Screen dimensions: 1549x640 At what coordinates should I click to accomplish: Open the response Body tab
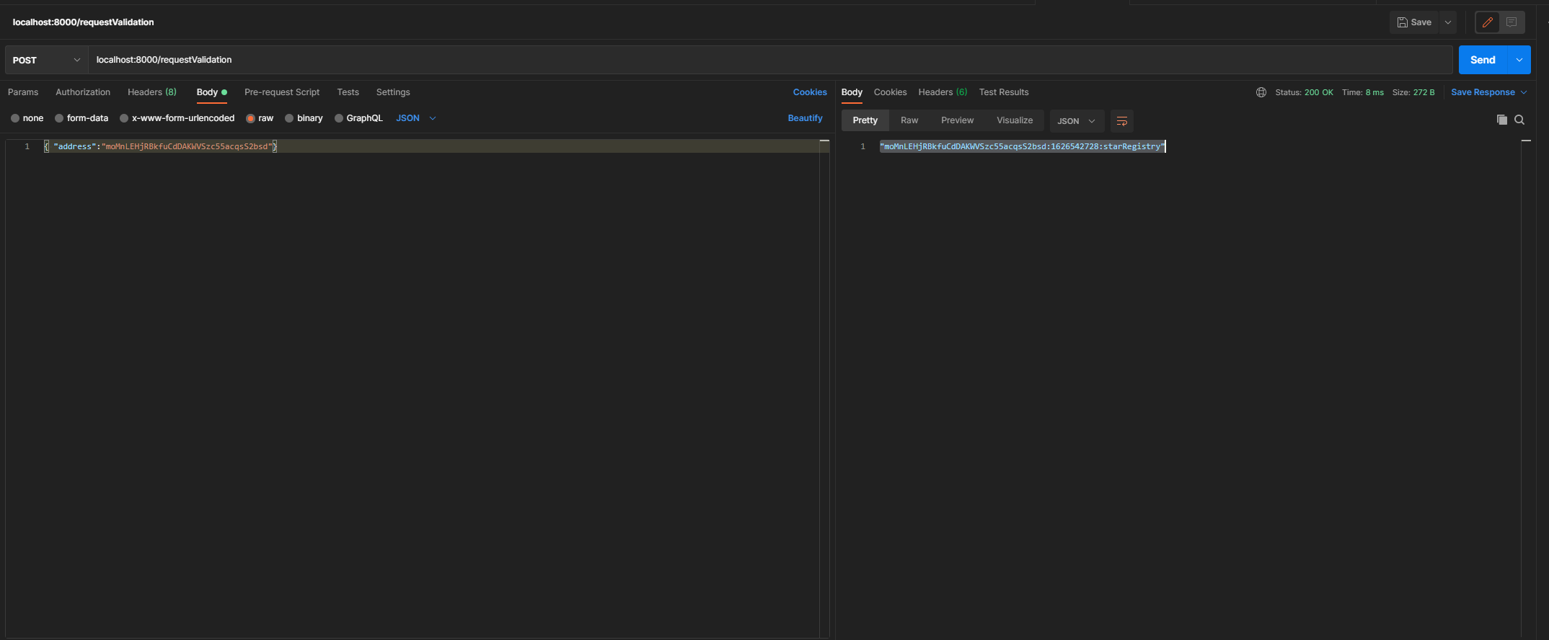tap(852, 92)
